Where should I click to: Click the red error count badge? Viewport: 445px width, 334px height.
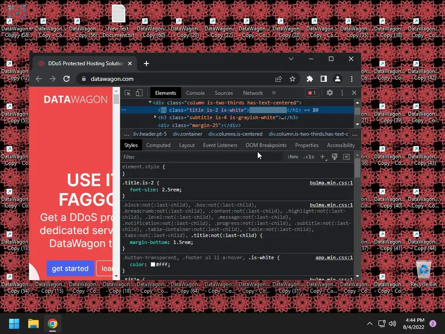(x=312, y=93)
